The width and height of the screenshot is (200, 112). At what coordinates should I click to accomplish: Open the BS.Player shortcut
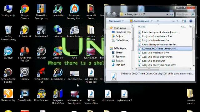[8, 53]
